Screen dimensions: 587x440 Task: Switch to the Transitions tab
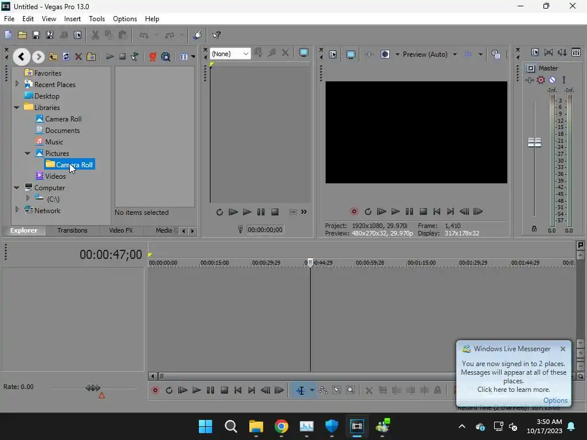72,230
